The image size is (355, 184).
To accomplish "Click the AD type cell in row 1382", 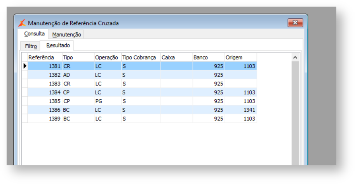I will [x=78, y=75].
